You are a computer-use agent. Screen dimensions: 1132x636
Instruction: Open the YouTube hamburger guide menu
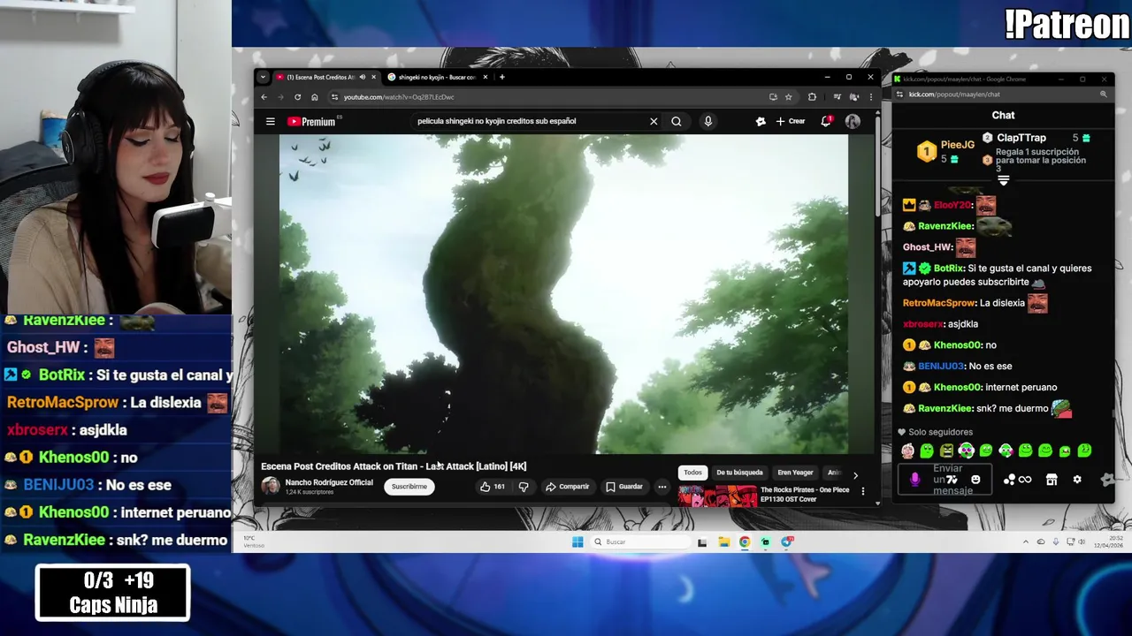coord(271,122)
